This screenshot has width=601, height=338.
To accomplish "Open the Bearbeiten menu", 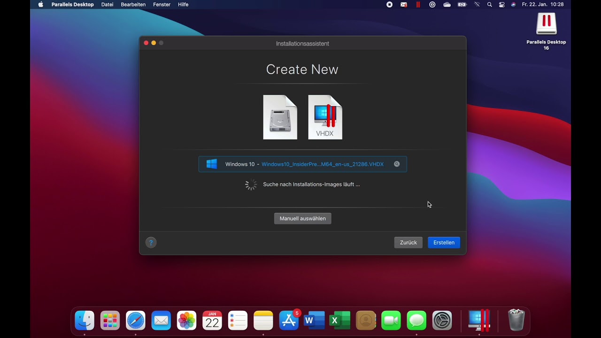I will [x=133, y=5].
